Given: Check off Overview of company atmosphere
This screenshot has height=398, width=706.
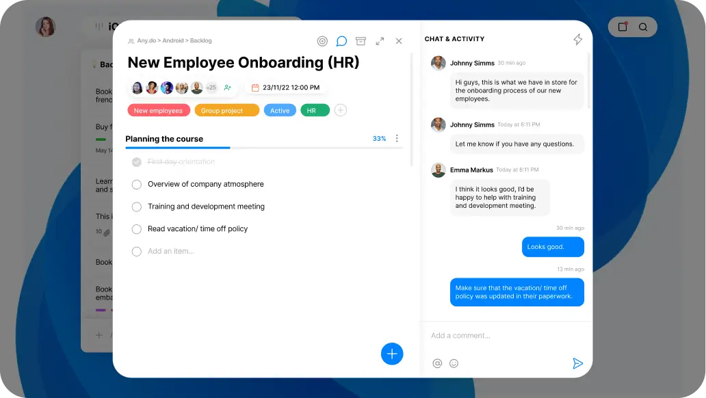Looking at the screenshot, I should [136, 184].
